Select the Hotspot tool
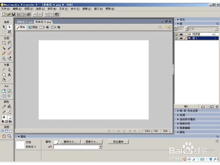 pos(4,91)
